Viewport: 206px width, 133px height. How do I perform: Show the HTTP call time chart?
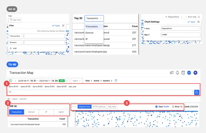pos(99,107)
